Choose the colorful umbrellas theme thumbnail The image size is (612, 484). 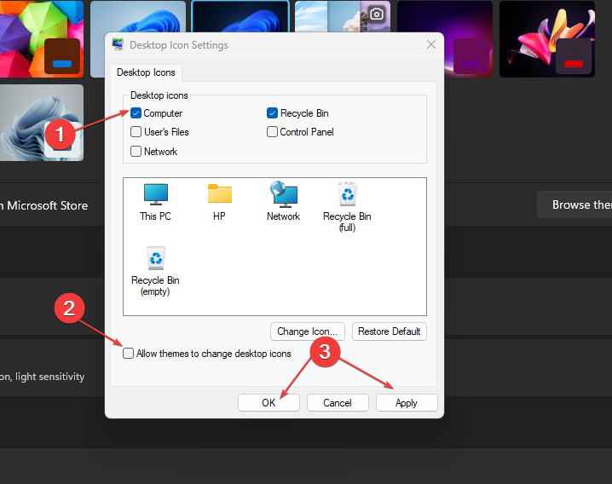point(42,38)
